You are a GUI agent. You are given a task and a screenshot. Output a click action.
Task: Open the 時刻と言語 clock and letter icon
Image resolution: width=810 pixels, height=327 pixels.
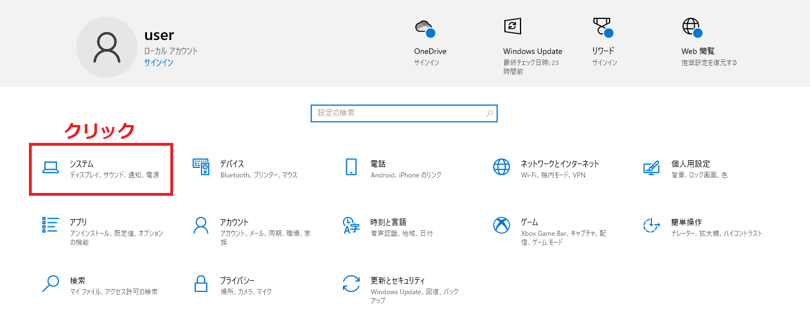click(x=351, y=225)
